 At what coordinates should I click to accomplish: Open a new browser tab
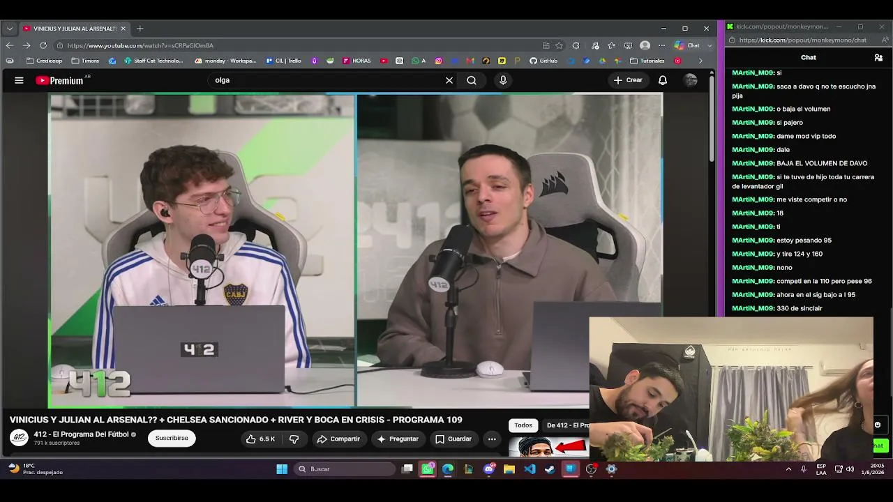(140, 29)
